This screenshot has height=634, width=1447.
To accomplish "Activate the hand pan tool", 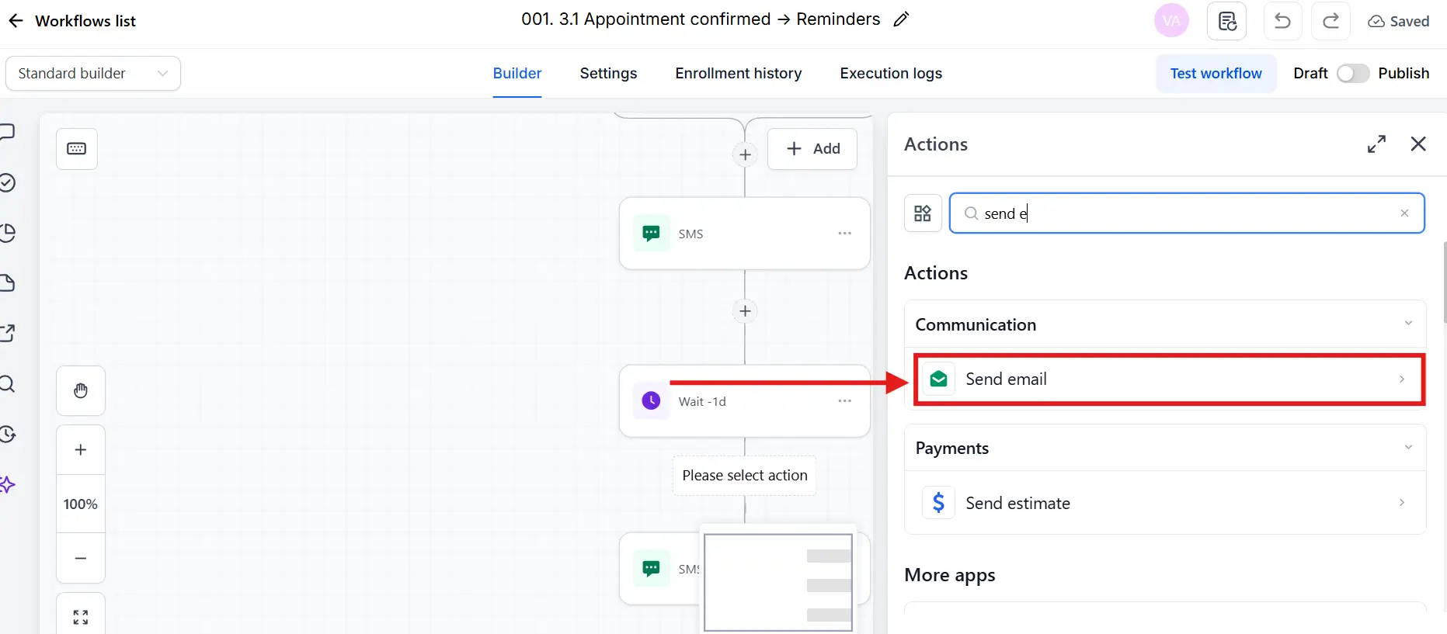I will 81,390.
